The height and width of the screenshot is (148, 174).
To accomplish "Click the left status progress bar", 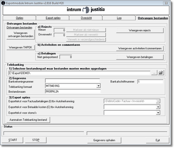I will 44,133.
